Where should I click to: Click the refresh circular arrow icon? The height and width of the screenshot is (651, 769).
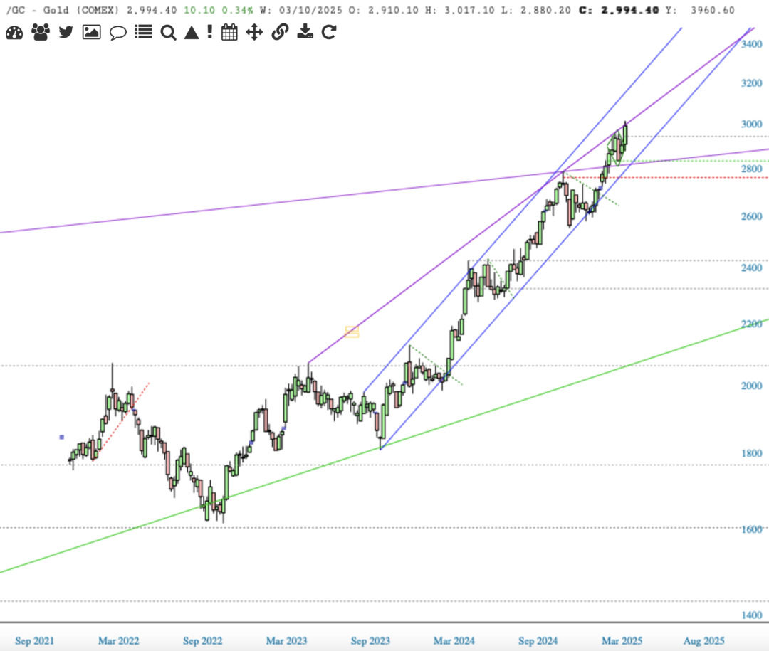coord(328,32)
